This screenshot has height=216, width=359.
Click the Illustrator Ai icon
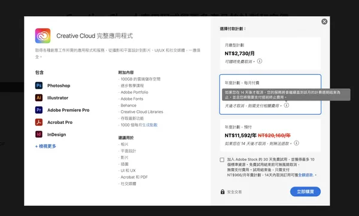39,98
